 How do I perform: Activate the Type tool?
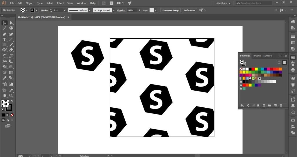(x=4, y=39)
